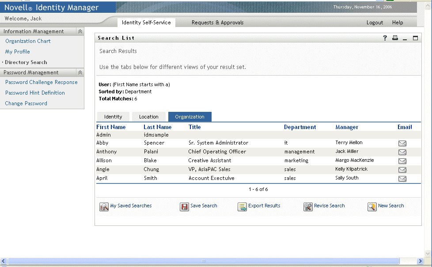Click the New Search magnifier icon
432x267 pixels.
coord(372,206)
